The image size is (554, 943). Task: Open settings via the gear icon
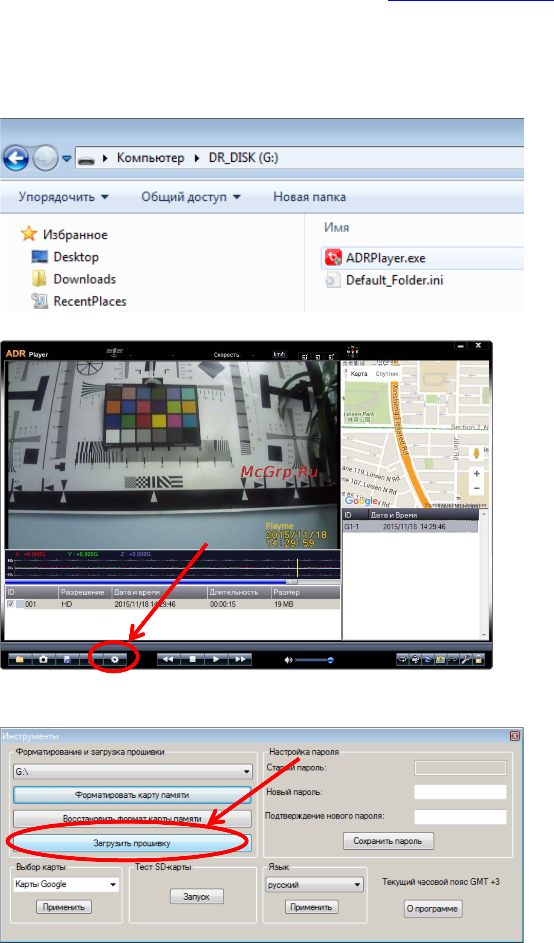[114, 660]
